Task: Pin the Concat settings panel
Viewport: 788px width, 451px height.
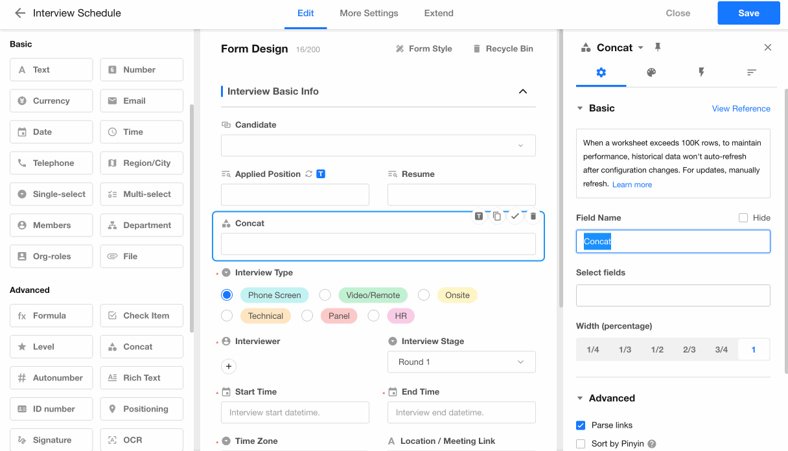Action: click(658, 47)
